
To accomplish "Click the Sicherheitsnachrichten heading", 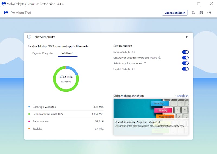I will [x=129, y=96].
